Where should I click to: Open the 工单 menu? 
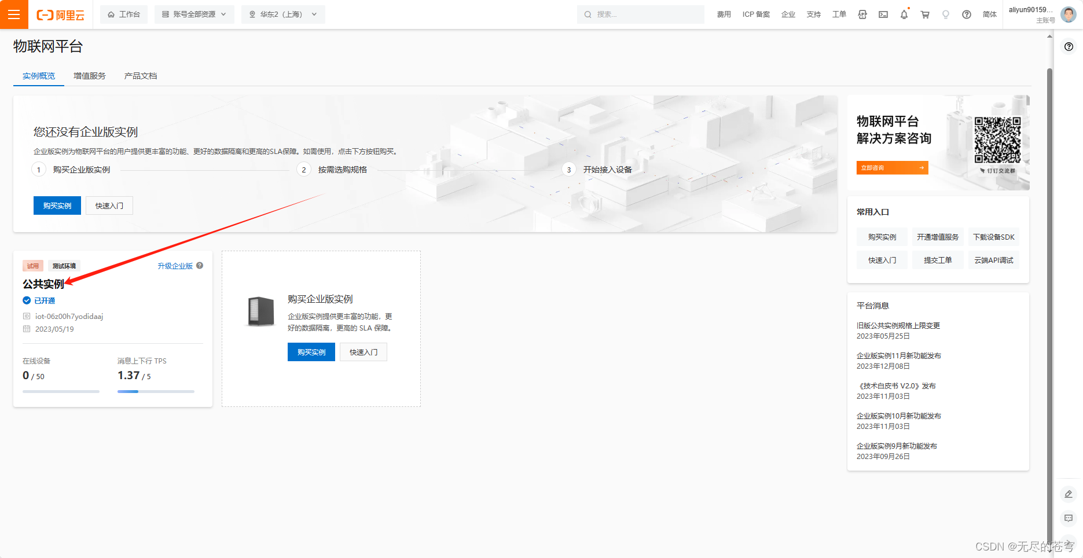click(x=839, y=14)
